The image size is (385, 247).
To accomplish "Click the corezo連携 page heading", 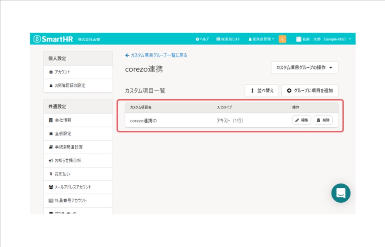I will click(144, 69).
